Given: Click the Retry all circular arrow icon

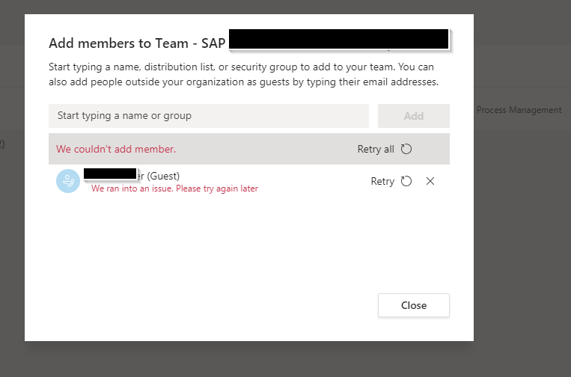Looking at the screenshot, I should click(406, 149).
